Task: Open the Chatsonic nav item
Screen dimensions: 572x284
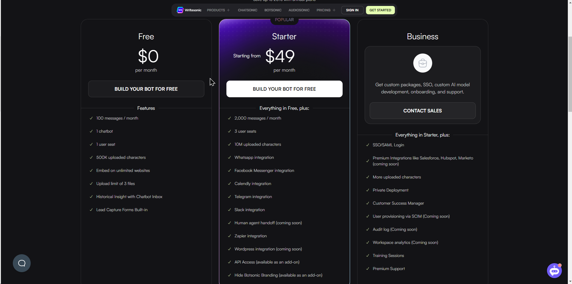Action: coord(248,10)
